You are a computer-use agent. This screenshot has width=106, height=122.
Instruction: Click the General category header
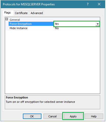[15, 20]
